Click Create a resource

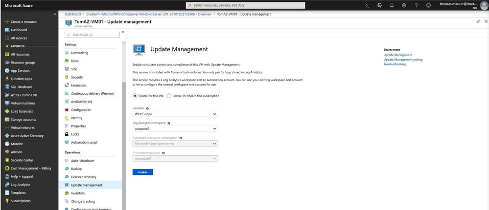(21, 22)
